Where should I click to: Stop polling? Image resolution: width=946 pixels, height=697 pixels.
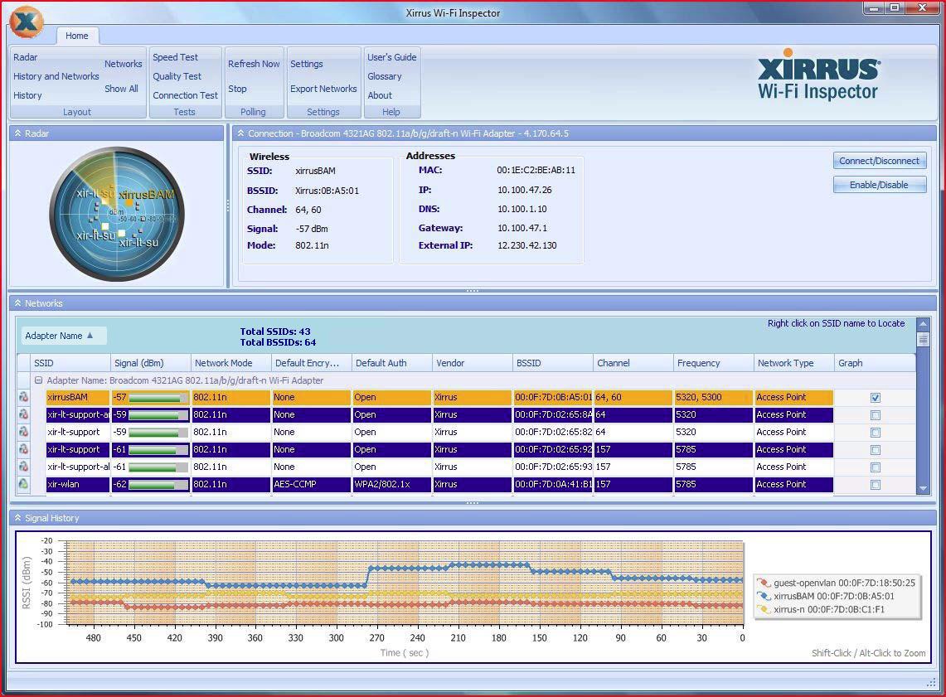(237, 89)
